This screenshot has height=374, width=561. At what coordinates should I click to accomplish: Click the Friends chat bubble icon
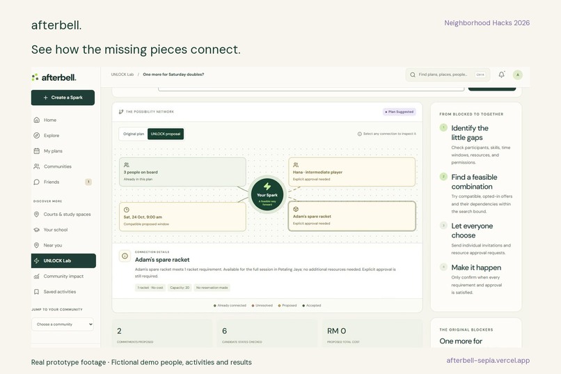(x=36, y=182)
